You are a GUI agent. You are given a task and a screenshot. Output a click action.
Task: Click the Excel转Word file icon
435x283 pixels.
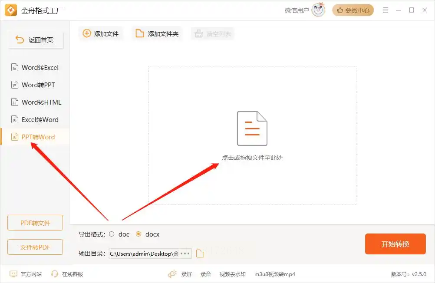[x=15, y=119]
